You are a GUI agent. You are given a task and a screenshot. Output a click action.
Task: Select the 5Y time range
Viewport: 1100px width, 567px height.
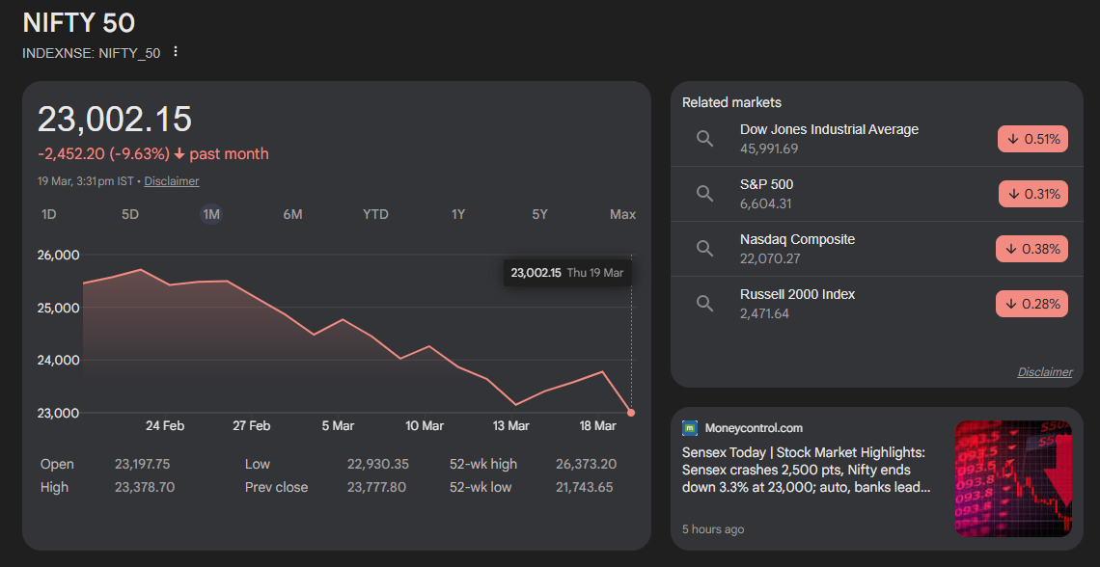540,214
